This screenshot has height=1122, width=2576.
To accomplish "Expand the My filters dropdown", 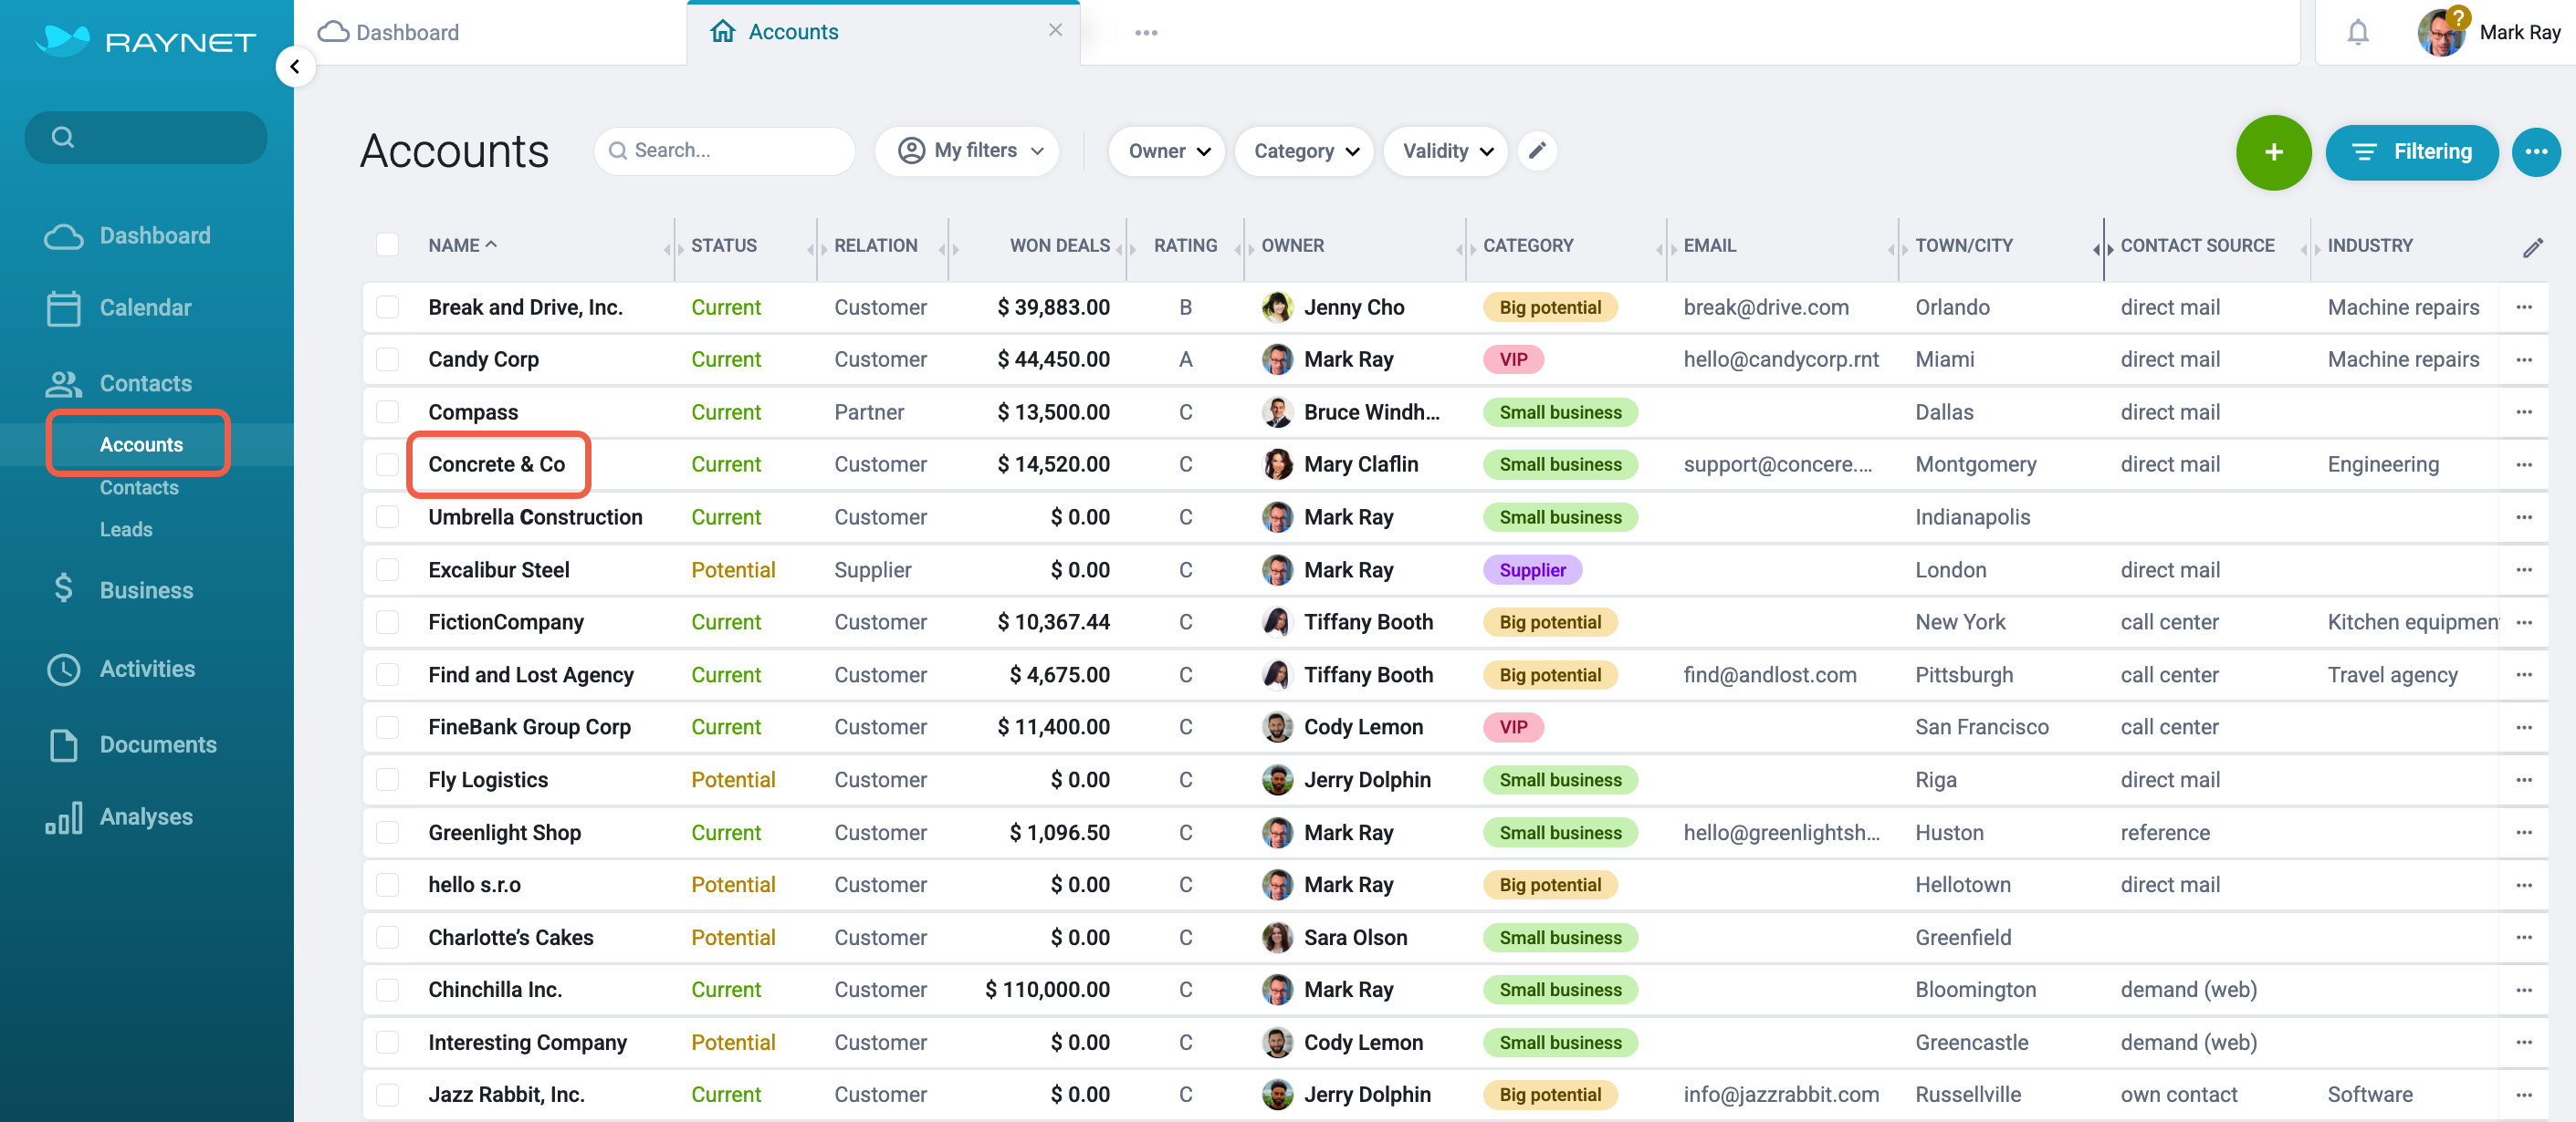I will tap(969, 151).
